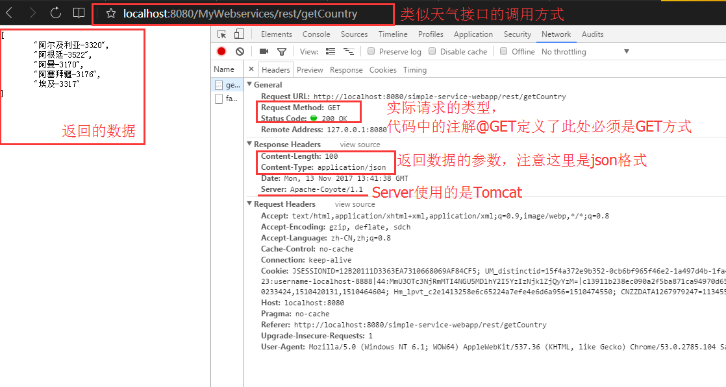Open the Profiles panel tab

[x=431, y=34]
